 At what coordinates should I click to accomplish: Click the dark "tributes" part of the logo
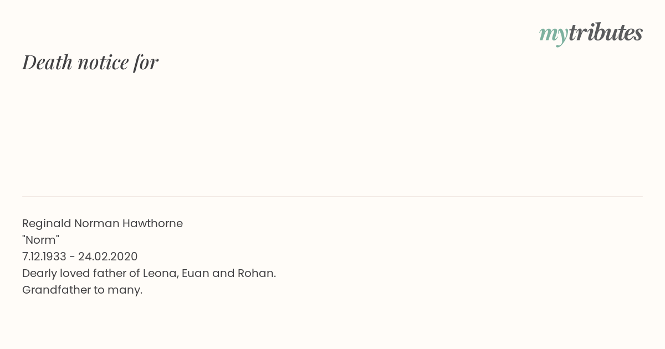(x=605, y=33)
